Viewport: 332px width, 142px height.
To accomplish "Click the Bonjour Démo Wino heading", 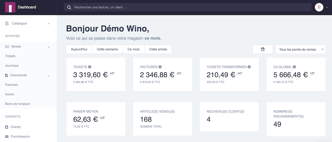I will [108, 29].
